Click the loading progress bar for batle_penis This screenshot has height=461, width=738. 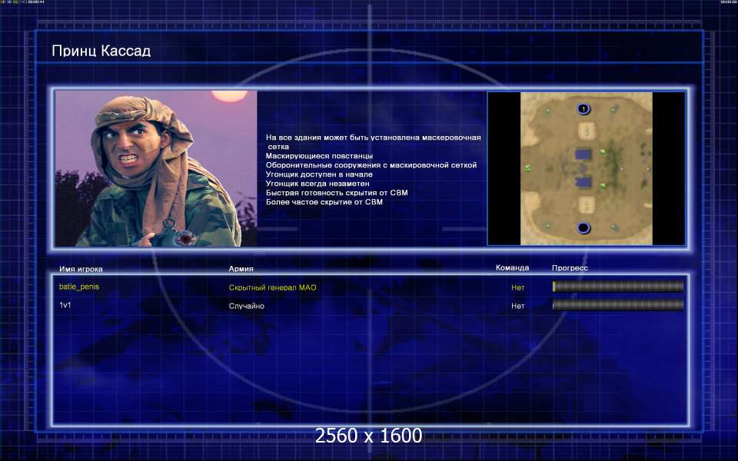click(x=617, y=287)
